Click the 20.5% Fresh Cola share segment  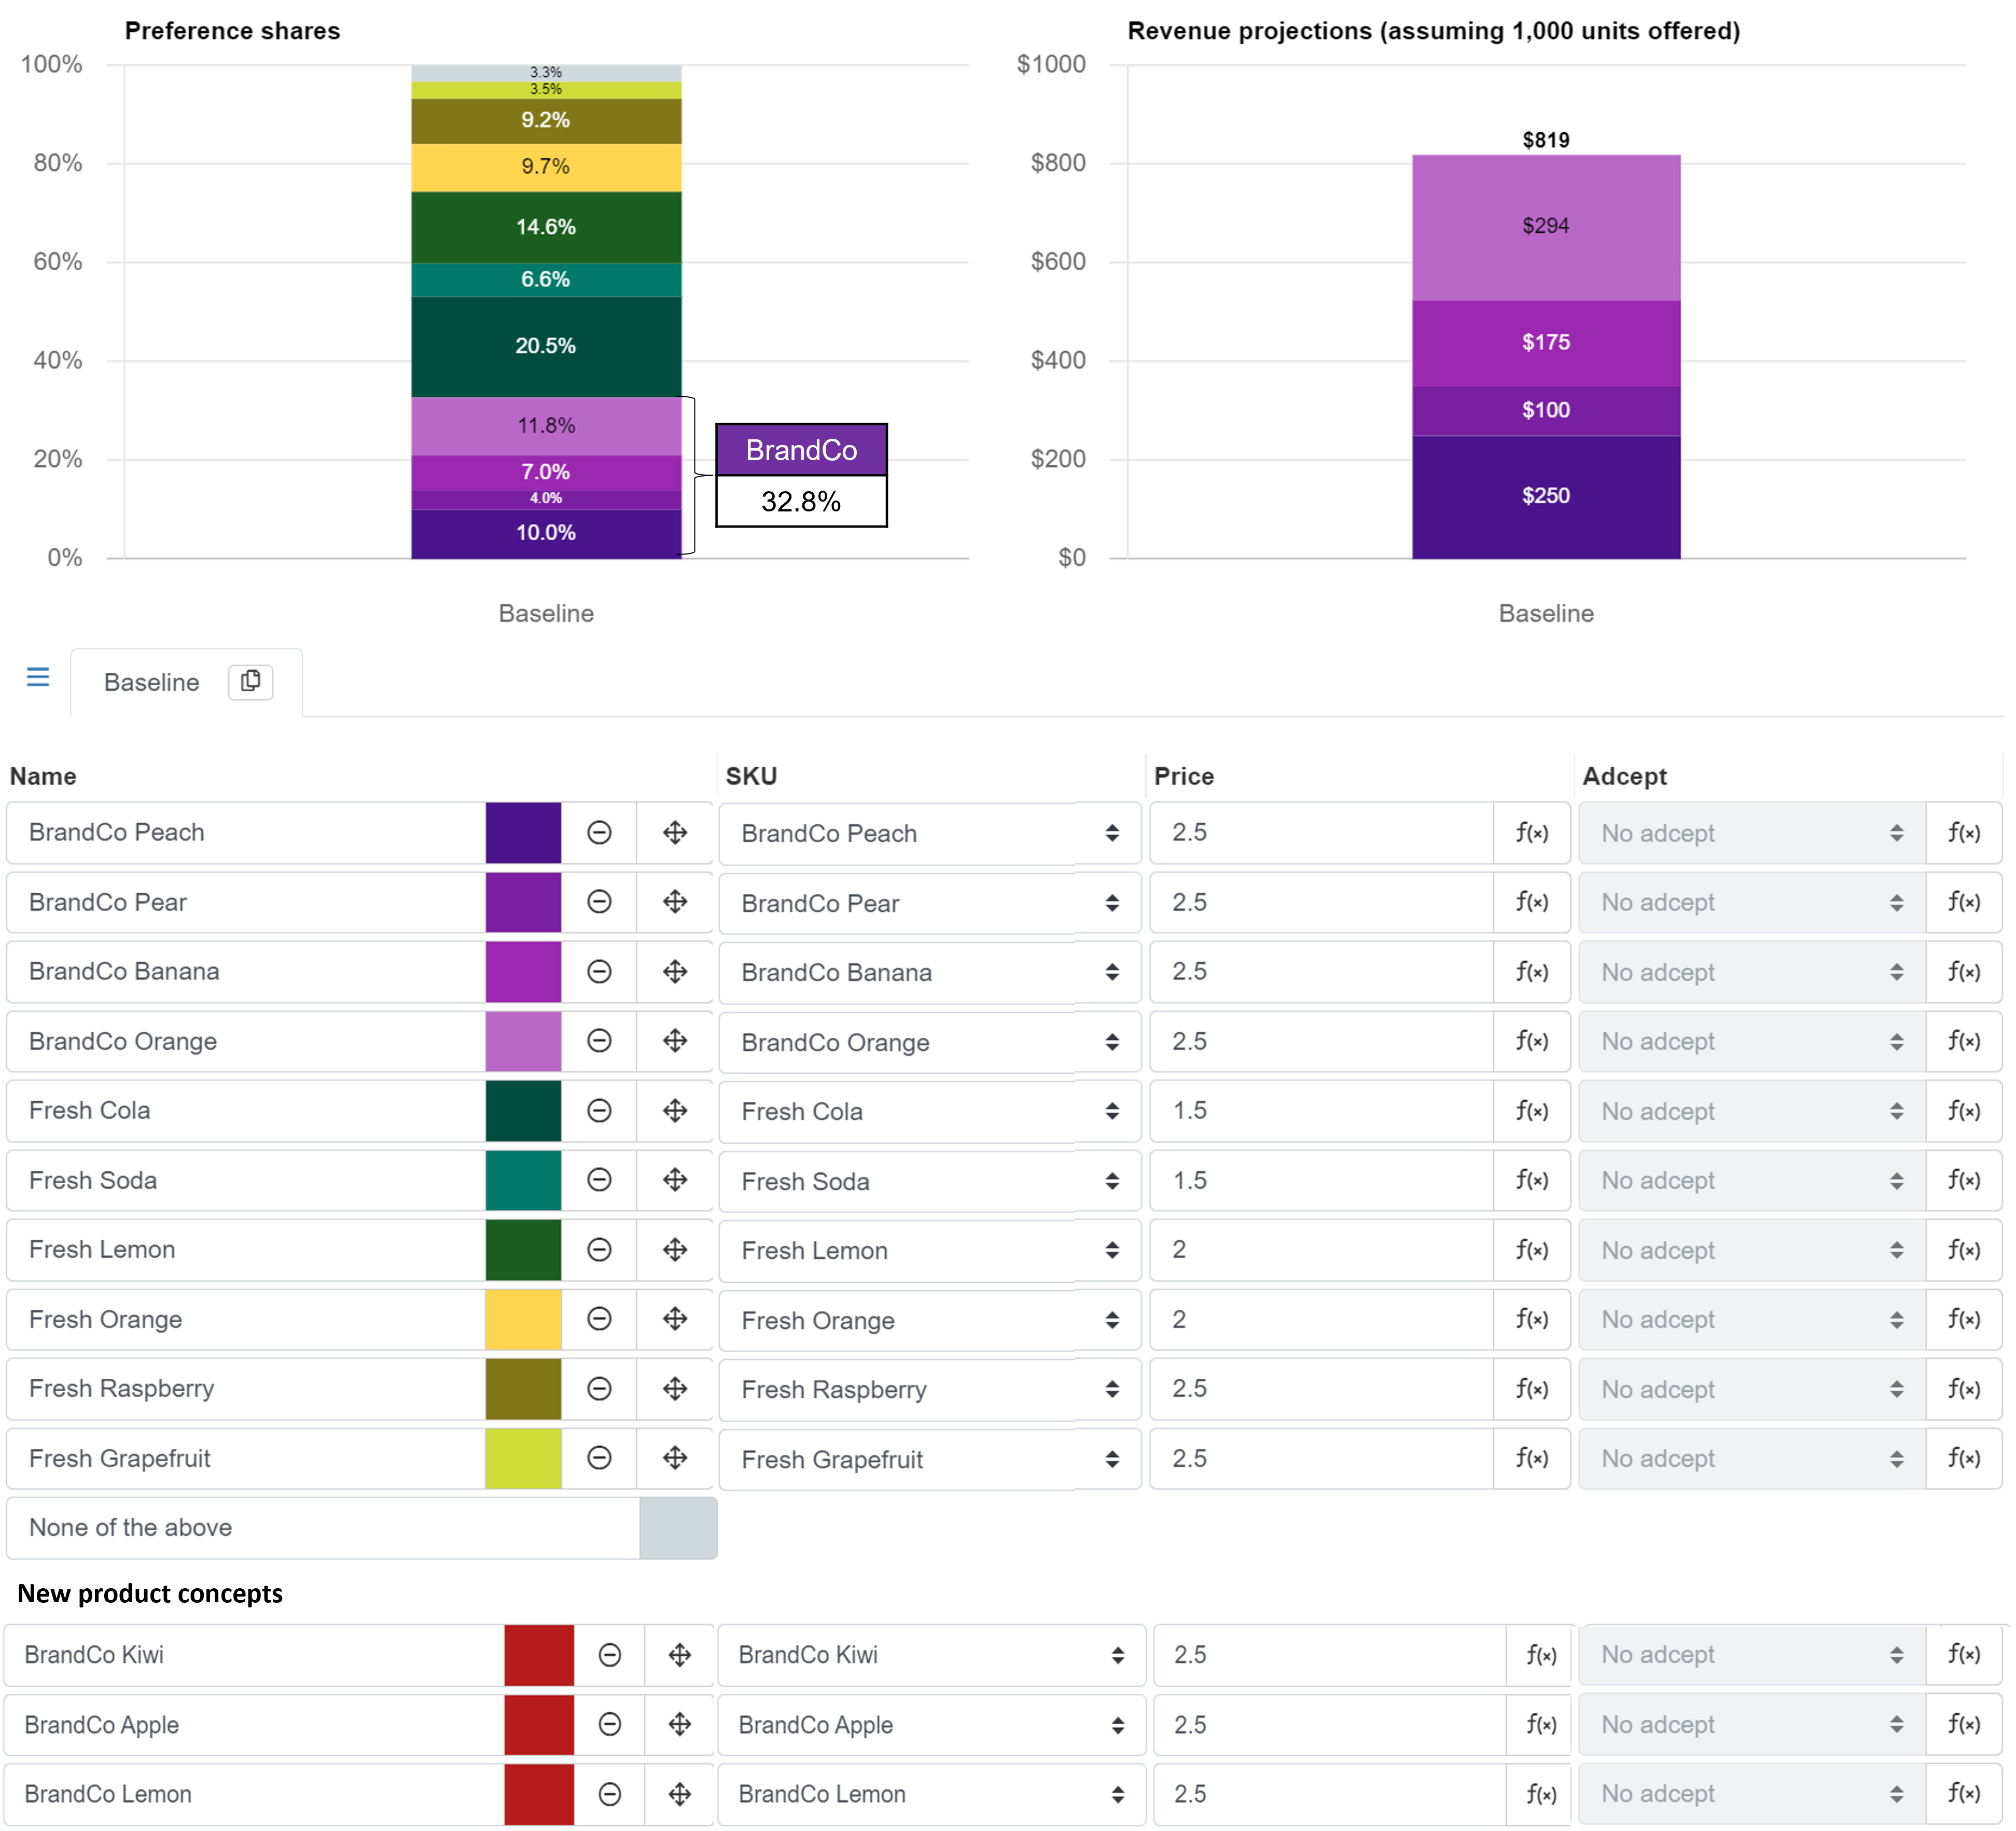(x=546, y=347)
